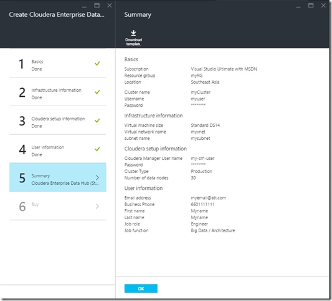Click the Create Cloudera Enterprise Data title
The image size is (332, 301).
coord(57,14)
